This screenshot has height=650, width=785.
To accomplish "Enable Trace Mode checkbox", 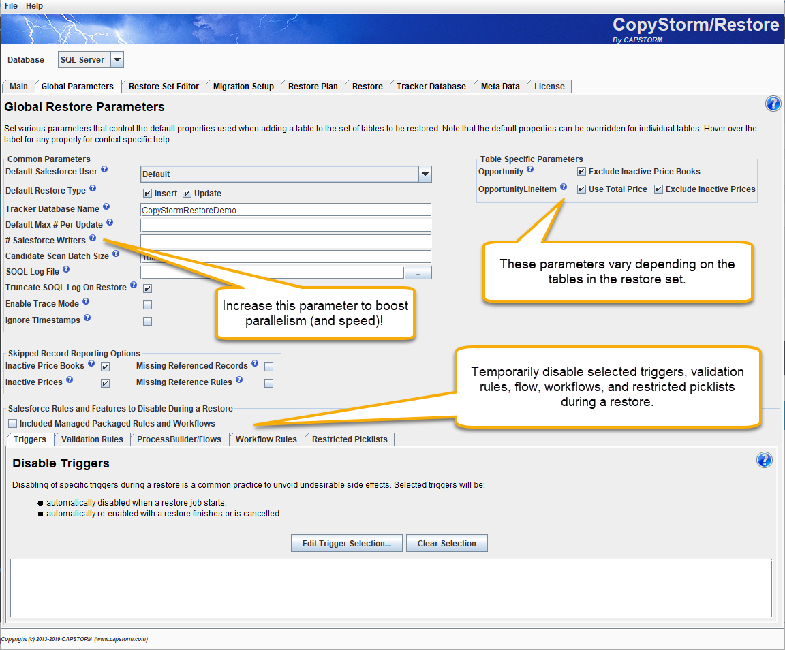I will (x=148, y=305).
